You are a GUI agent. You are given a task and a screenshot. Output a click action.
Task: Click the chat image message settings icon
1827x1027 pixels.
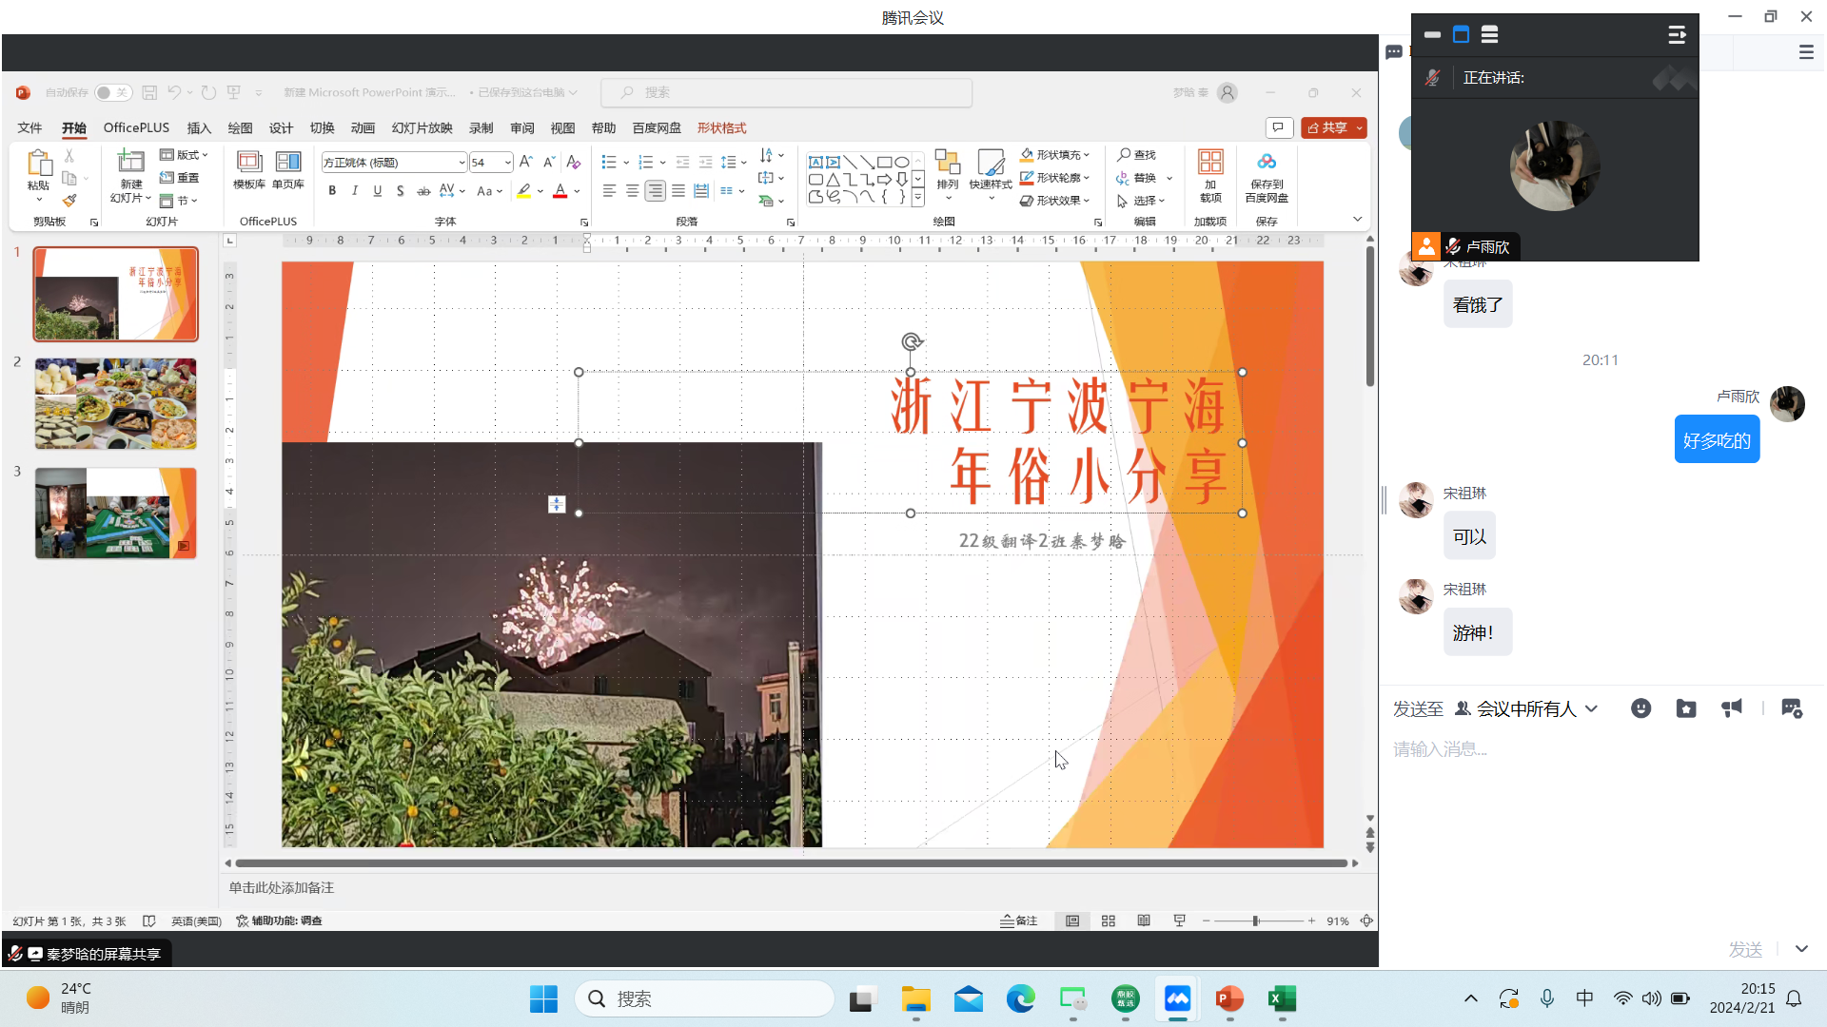point(1792,708)
